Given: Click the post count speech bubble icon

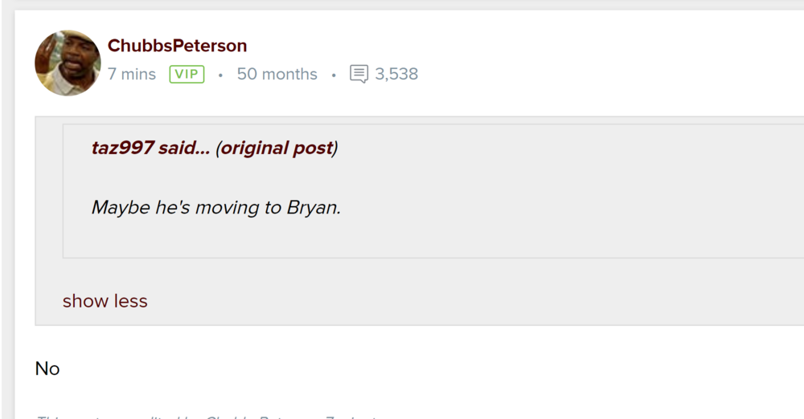Looking at the screenshot, I should point(359,75).
